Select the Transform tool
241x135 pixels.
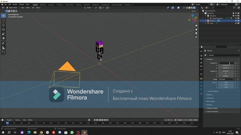3,38
